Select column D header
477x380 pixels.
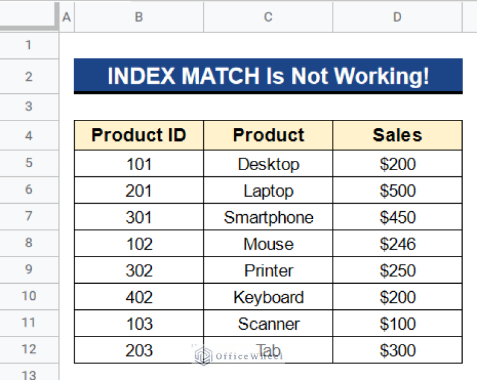(x=397, y=17)
